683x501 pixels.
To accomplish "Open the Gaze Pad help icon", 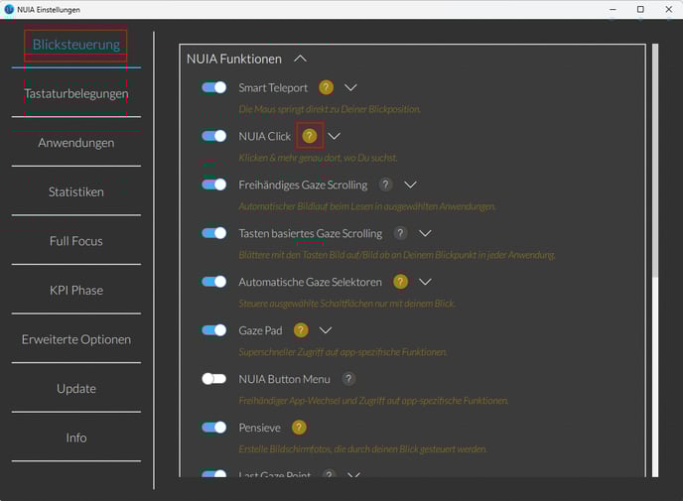I will (301, 330).
